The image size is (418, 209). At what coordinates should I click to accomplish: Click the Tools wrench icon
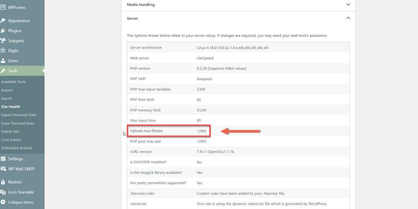coord(3,71)
